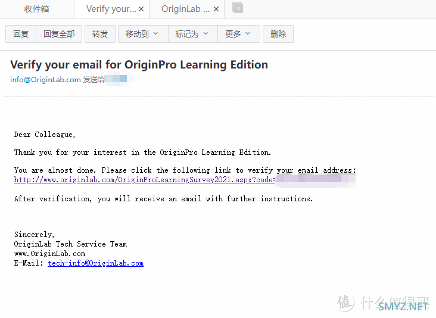
Task: Open the OriginProLearningSurvey2021 verification link
Action: pos(145,180)
